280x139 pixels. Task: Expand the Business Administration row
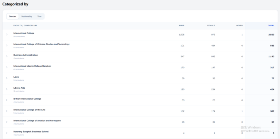point(7,57)
